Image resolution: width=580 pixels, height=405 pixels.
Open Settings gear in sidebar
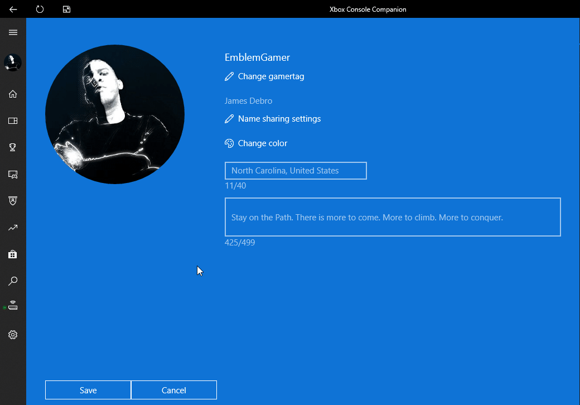(x=13, y=335)
